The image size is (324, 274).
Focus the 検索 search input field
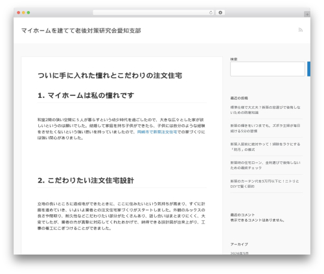pyautogui.click(x=268, y=69)
